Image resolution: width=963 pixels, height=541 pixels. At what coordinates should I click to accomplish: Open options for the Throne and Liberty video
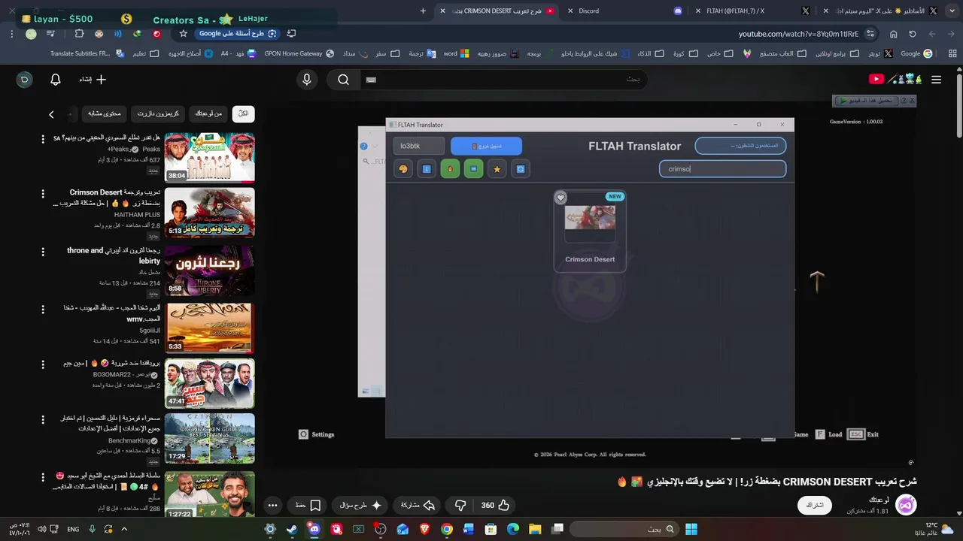click(43, 251)
